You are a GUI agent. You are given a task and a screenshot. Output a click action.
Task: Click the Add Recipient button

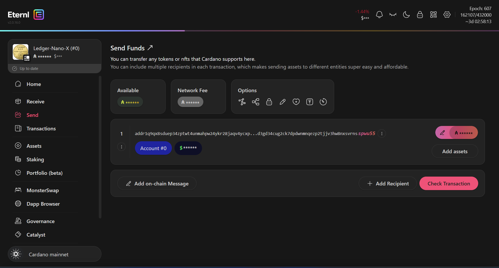coord(387,184)
